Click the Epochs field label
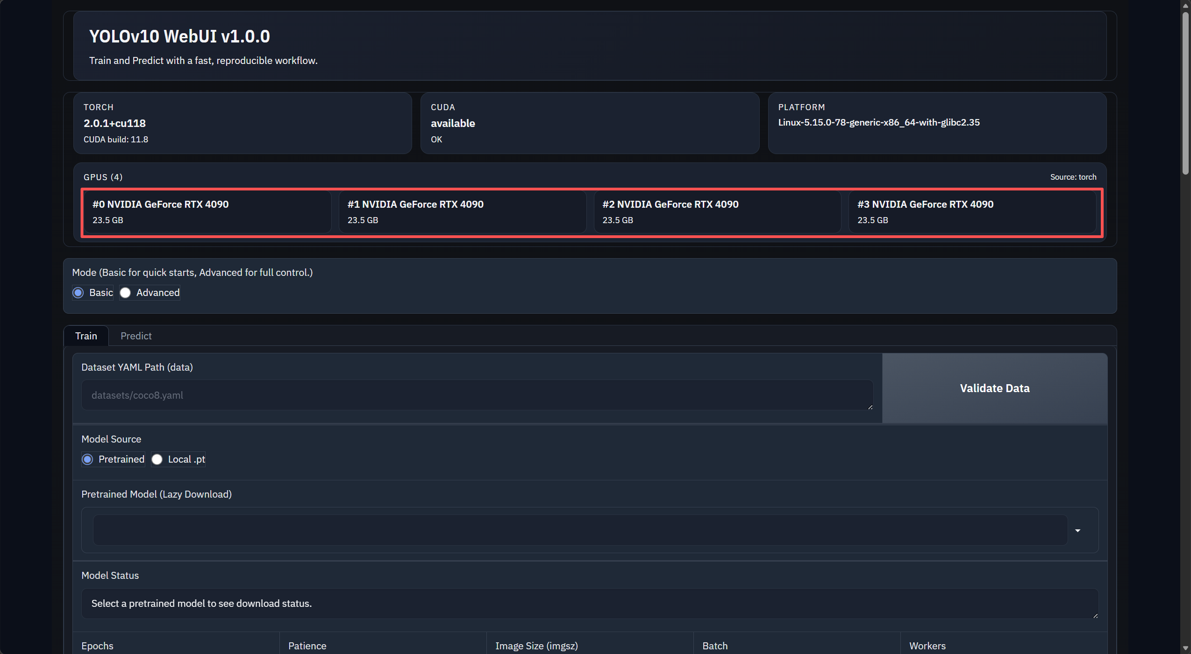Viewport: 1191px width, 654px height. (x=97, y=646)
